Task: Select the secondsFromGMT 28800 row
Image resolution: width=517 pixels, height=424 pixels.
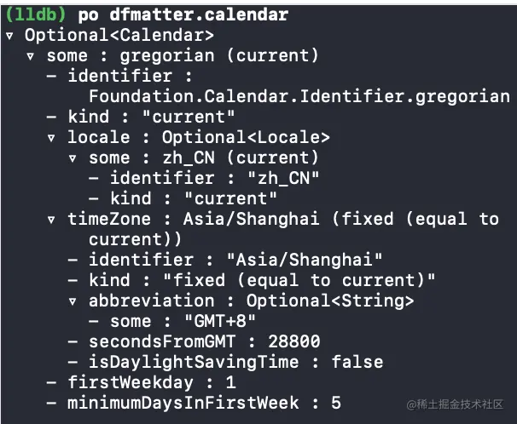Action: (x=194, y=341)
